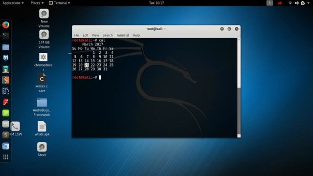Launch Firefox from the dock
The image size is (313, 176).
(5, 25)
